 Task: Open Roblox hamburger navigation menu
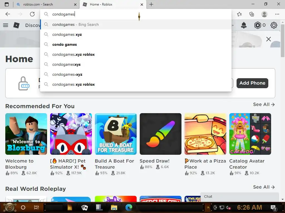click(x=6, y=25)
